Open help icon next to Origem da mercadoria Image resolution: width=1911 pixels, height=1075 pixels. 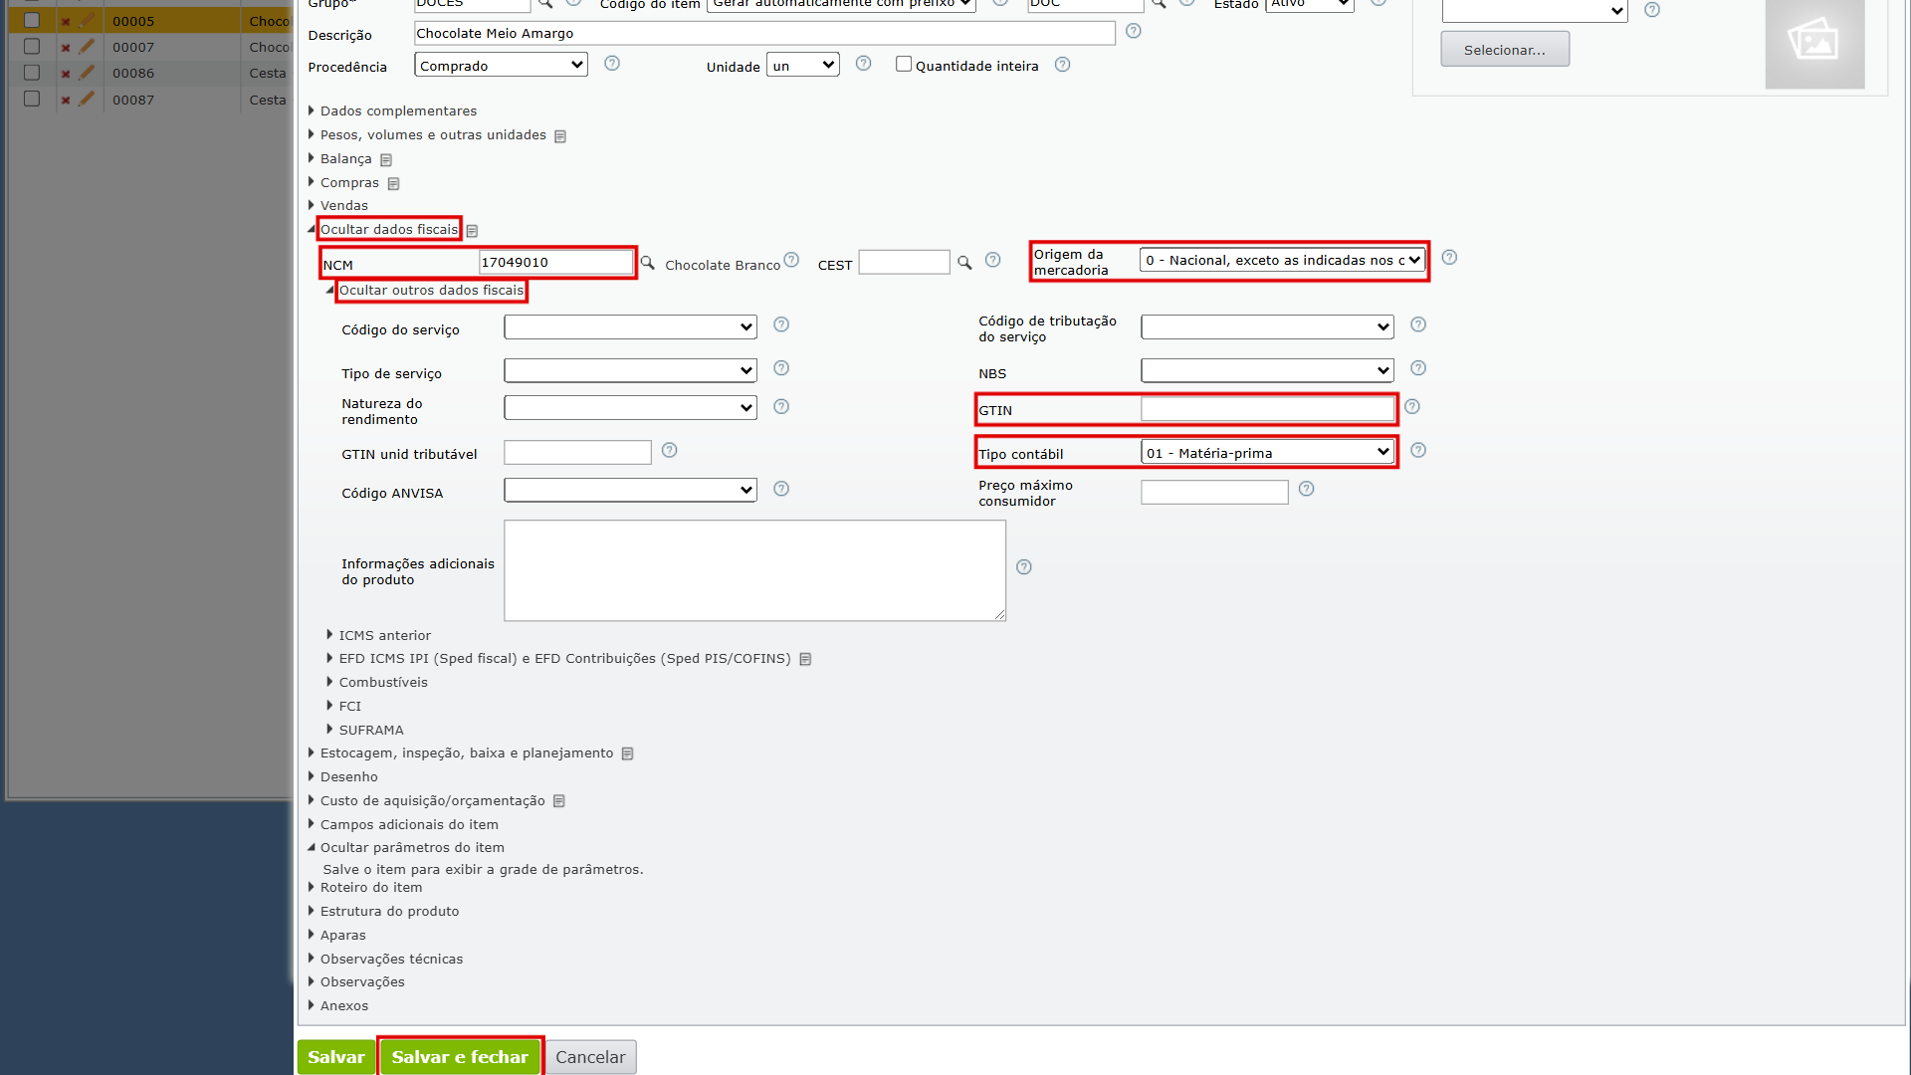pos(1449,257)
